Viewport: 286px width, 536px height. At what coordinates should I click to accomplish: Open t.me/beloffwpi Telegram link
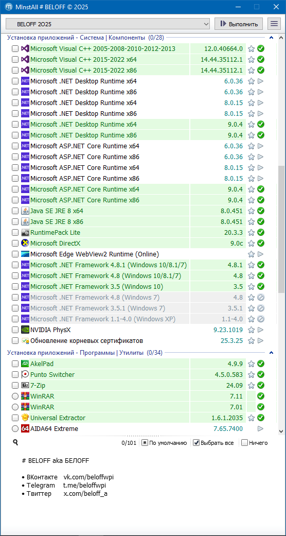point(85,486)
